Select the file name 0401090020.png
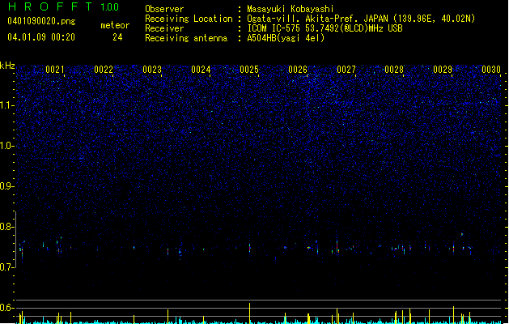Image resolution: width=509 pixels, height=324 pixels. point(41,21)
